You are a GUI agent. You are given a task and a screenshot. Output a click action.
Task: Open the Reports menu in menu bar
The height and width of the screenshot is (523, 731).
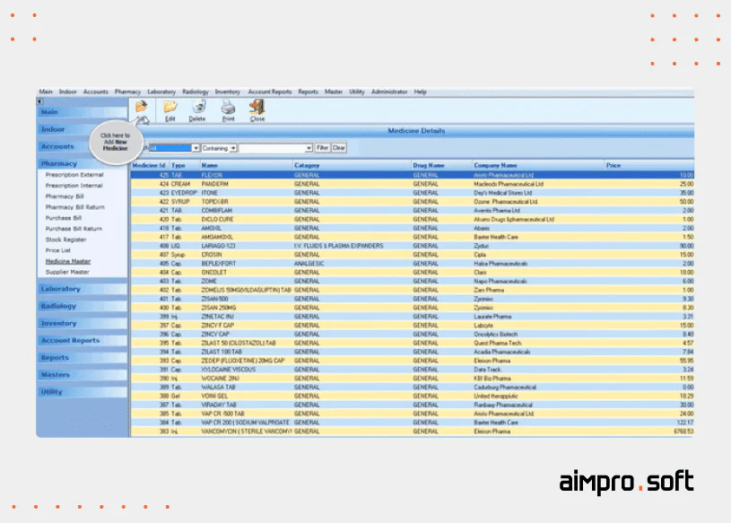[309, 92]
